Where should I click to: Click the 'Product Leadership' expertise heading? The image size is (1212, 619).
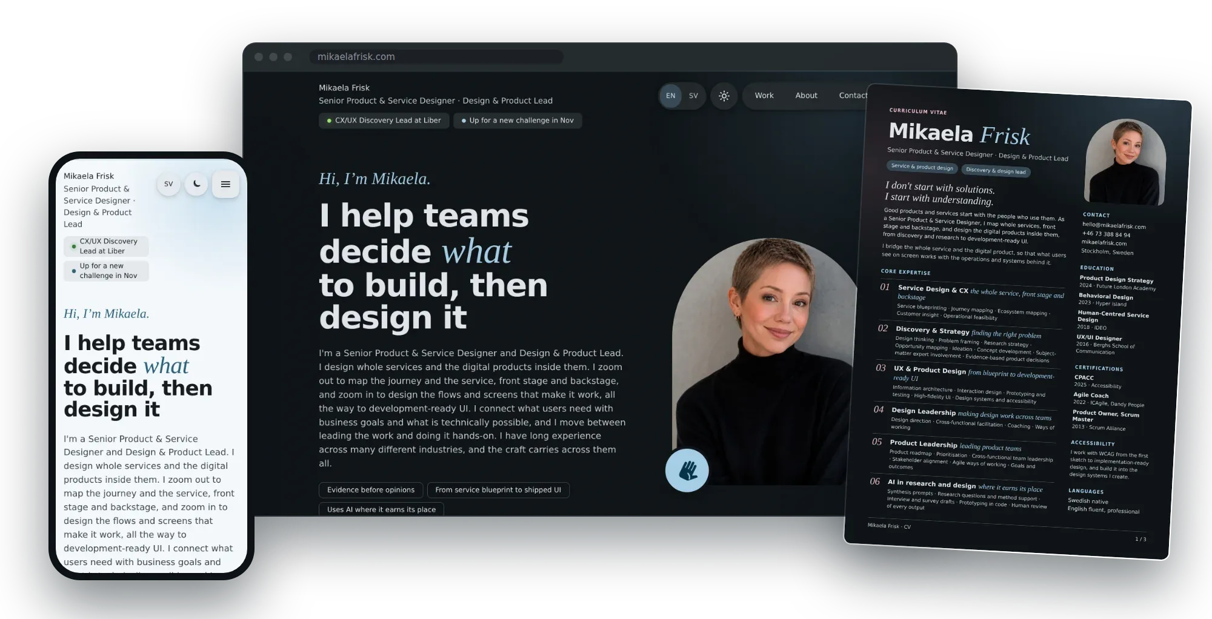pyautogui.click(x=923, y=443)
